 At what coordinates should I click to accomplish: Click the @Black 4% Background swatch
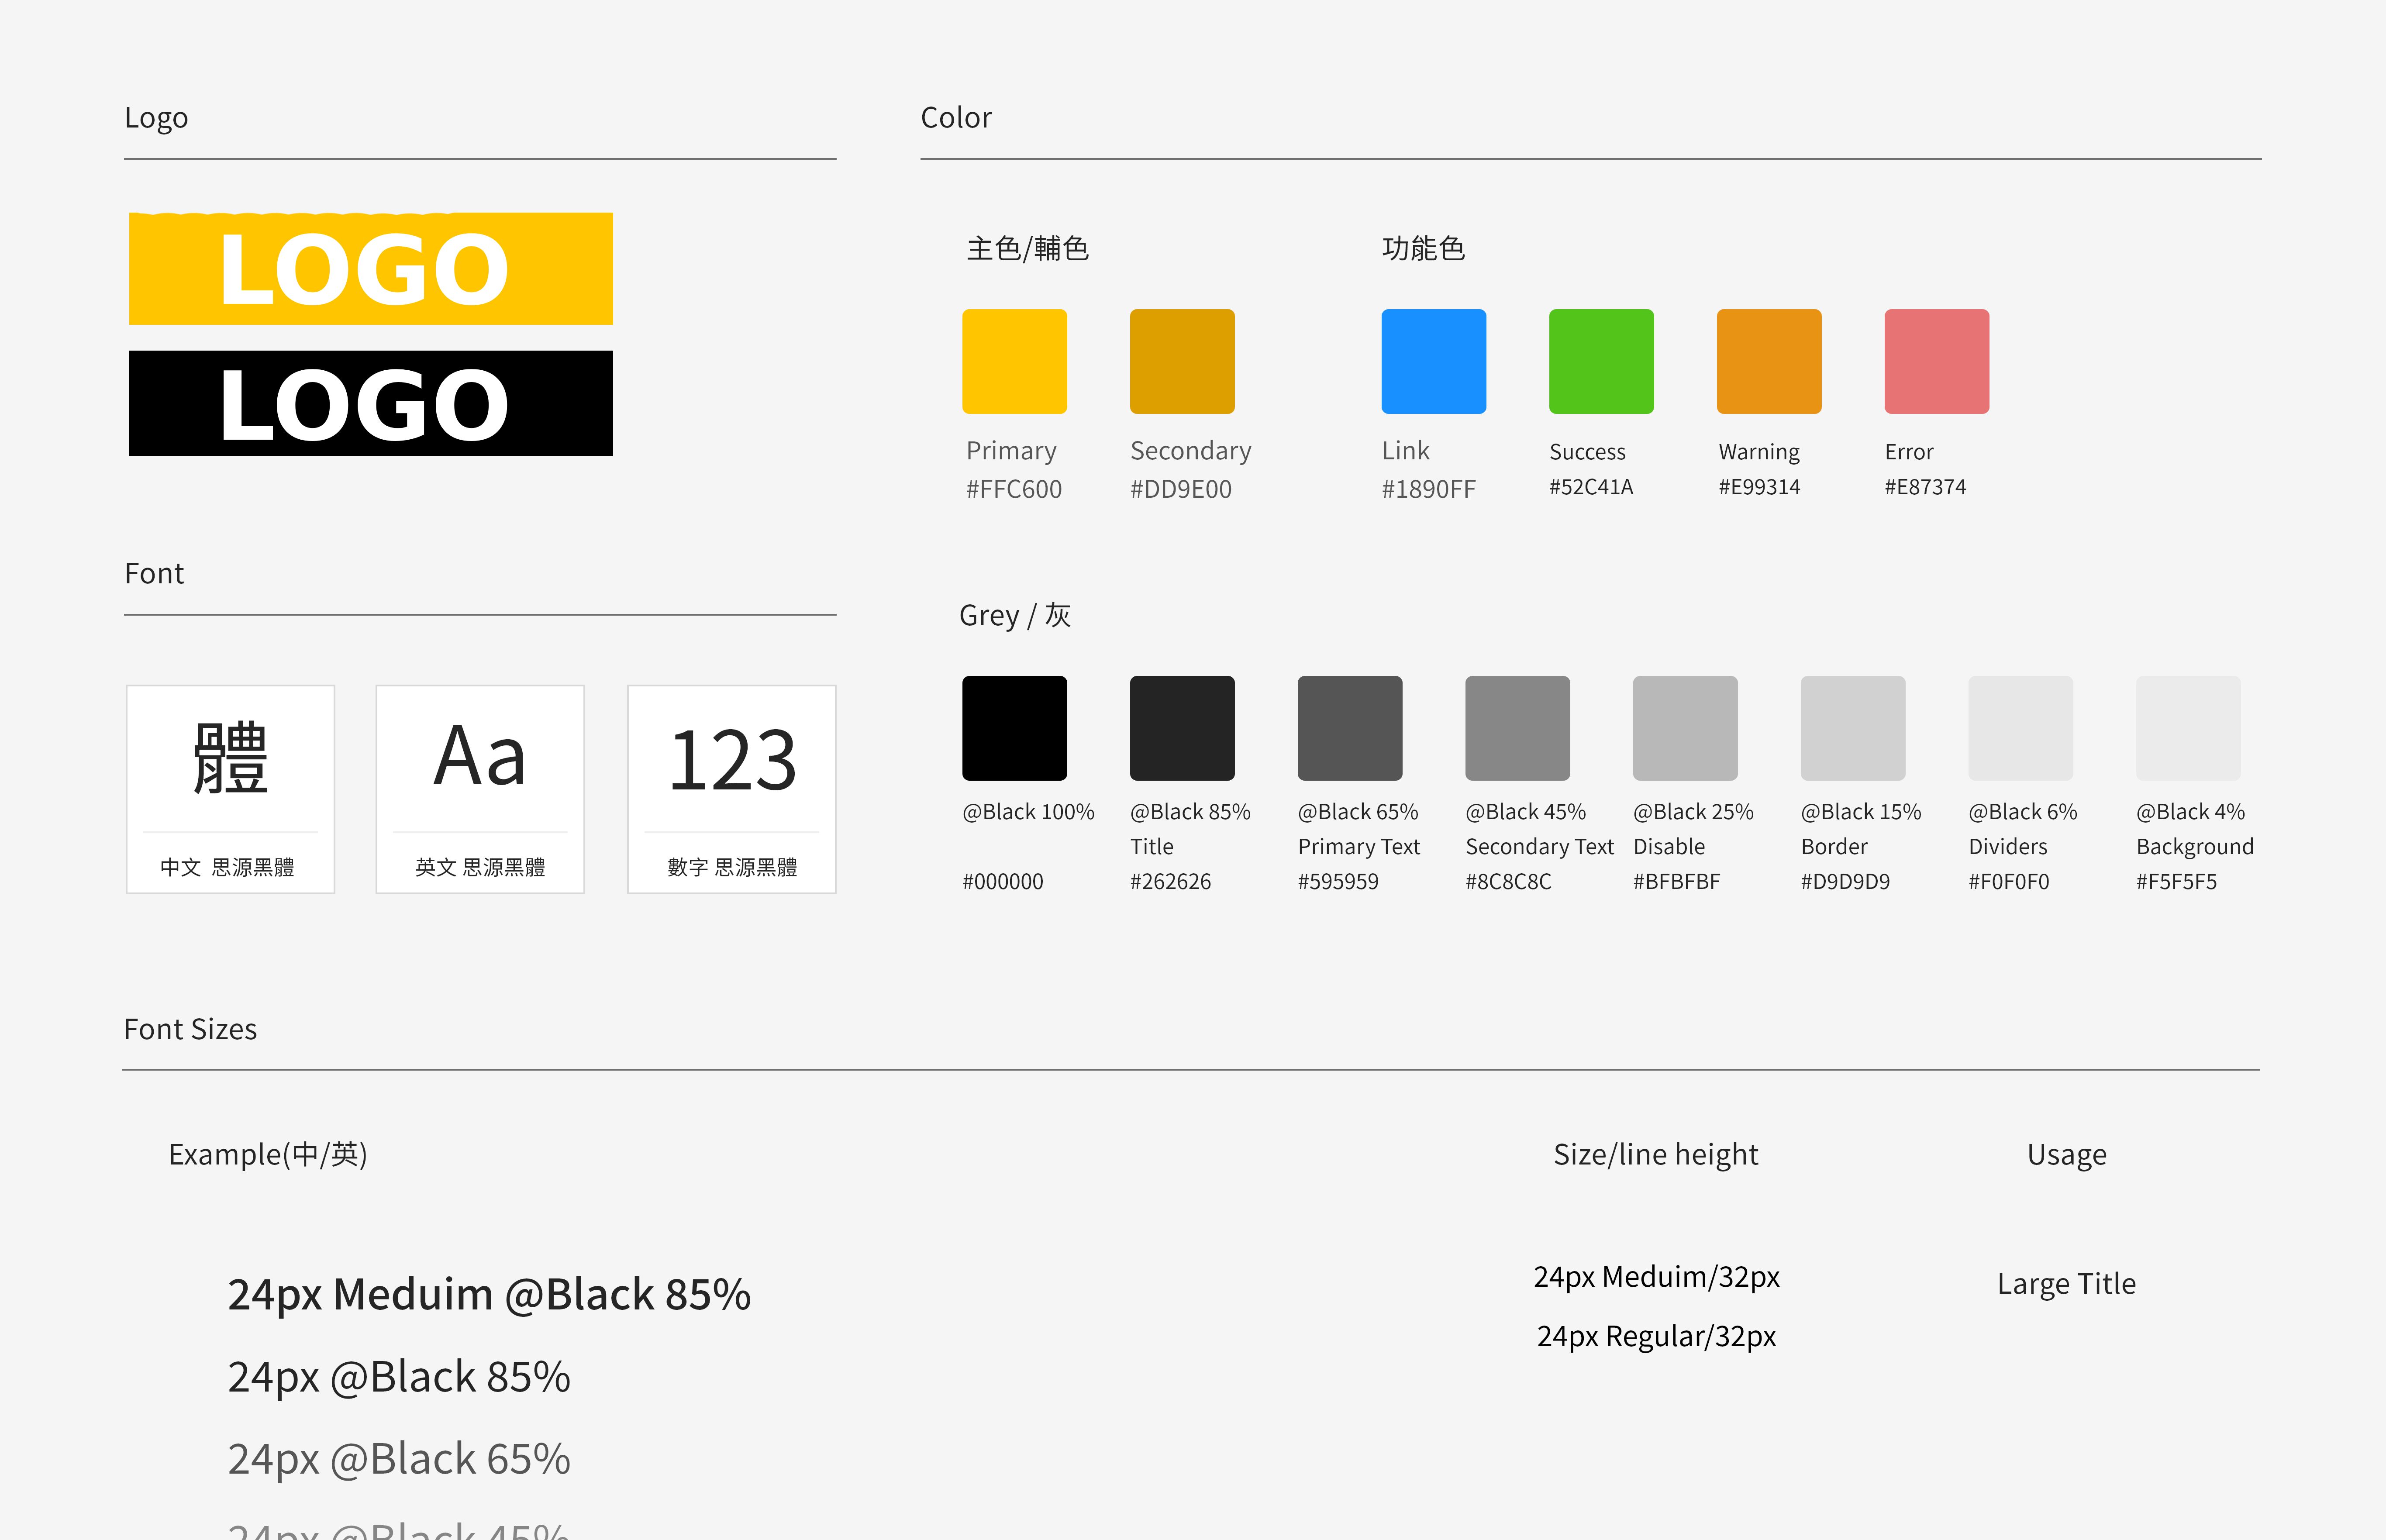(2188, 728)
